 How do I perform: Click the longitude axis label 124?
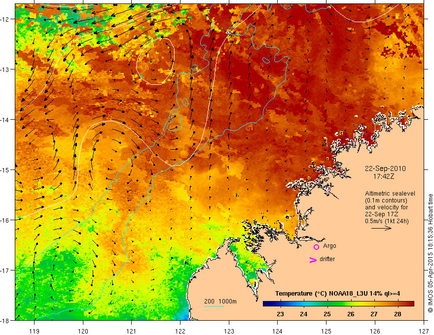277,331
